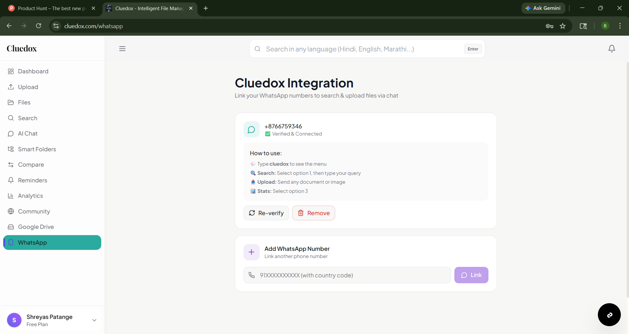Click the Link button
This screenshot has width=629, height=334.
471,275
